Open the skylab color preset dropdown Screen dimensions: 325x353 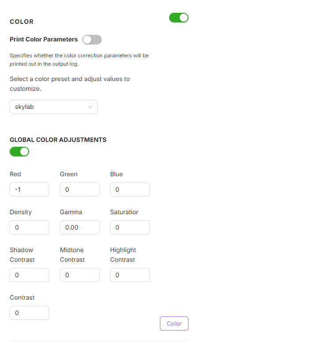tap(53, 107)
